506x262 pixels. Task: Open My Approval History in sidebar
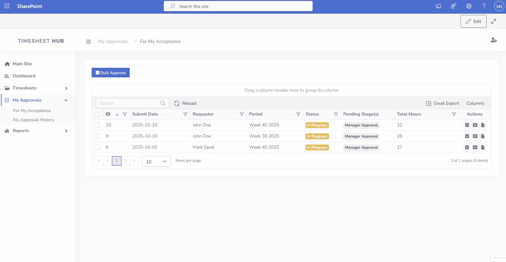34,120
